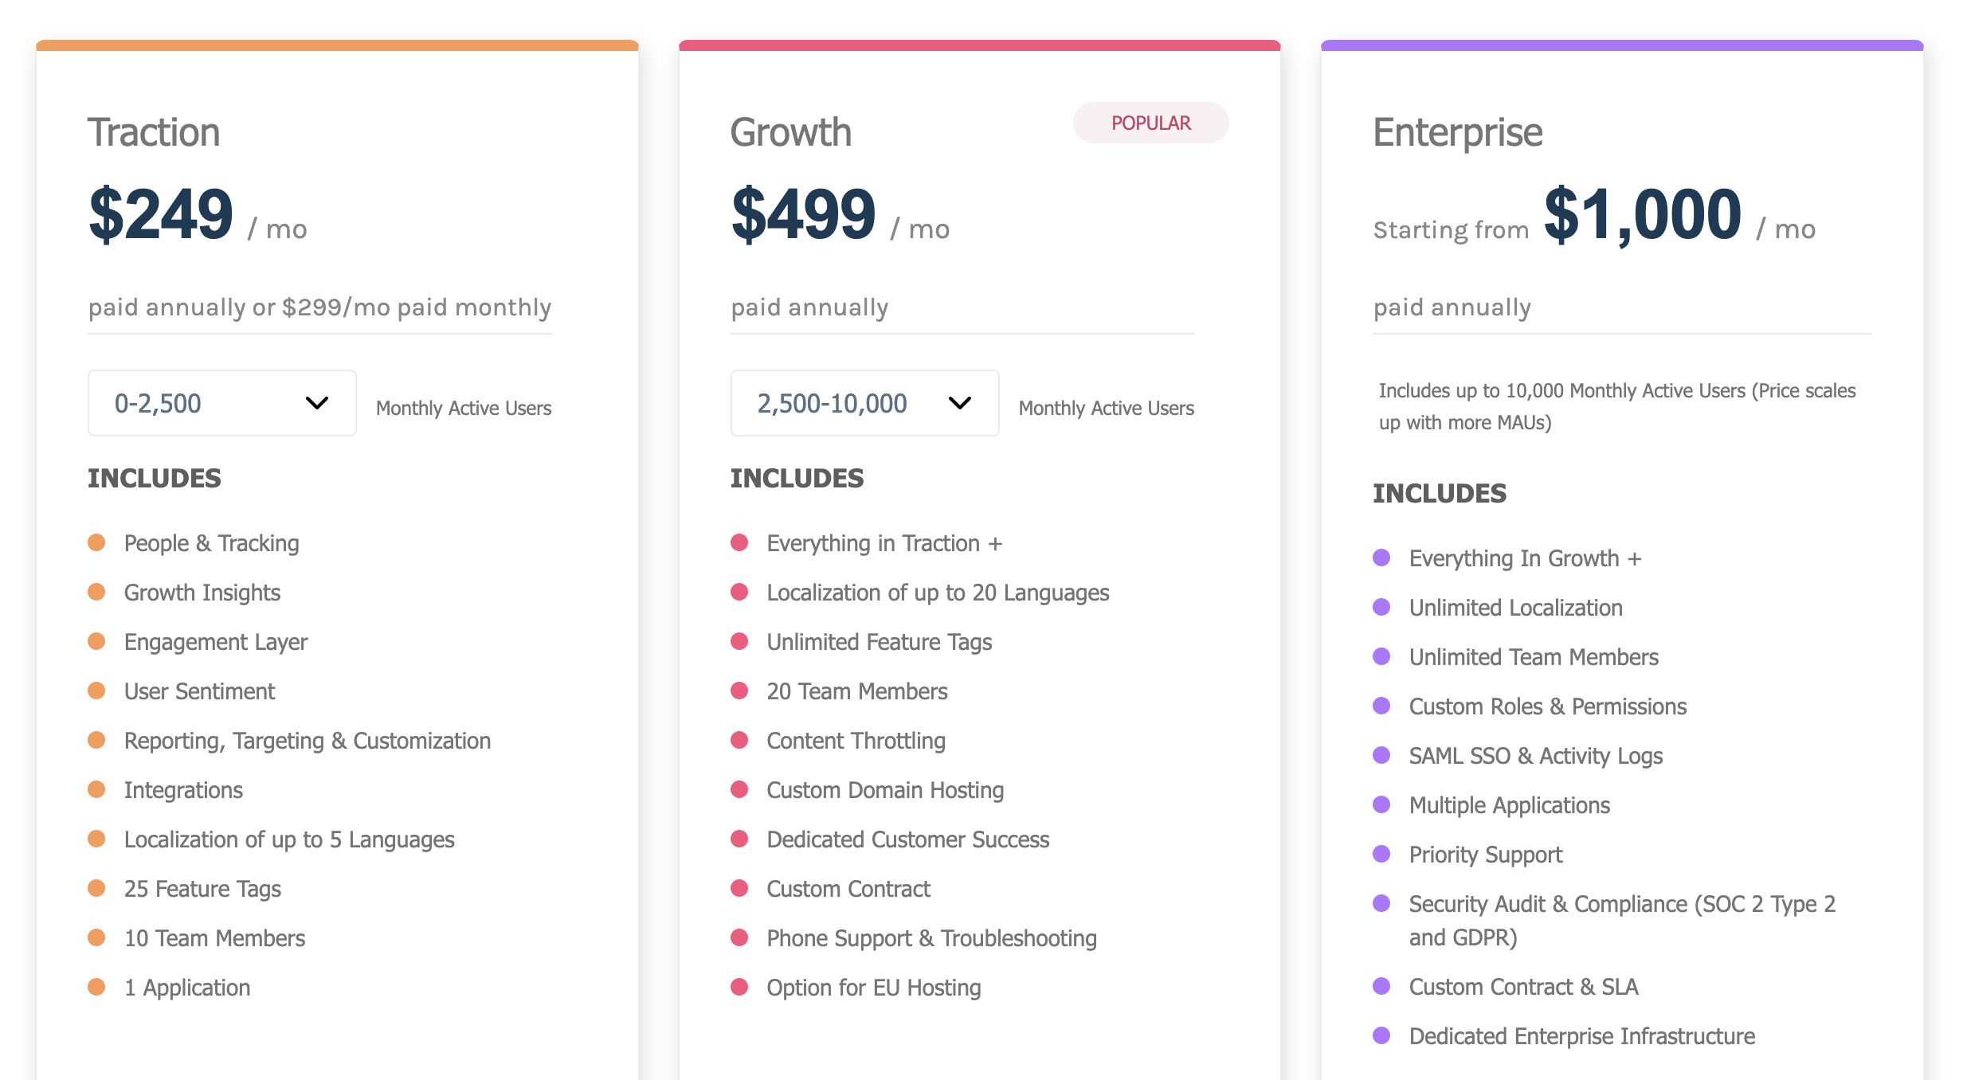
Task: Click the orange dot next to 25 Feature Tags
Action: click(97, 888)
